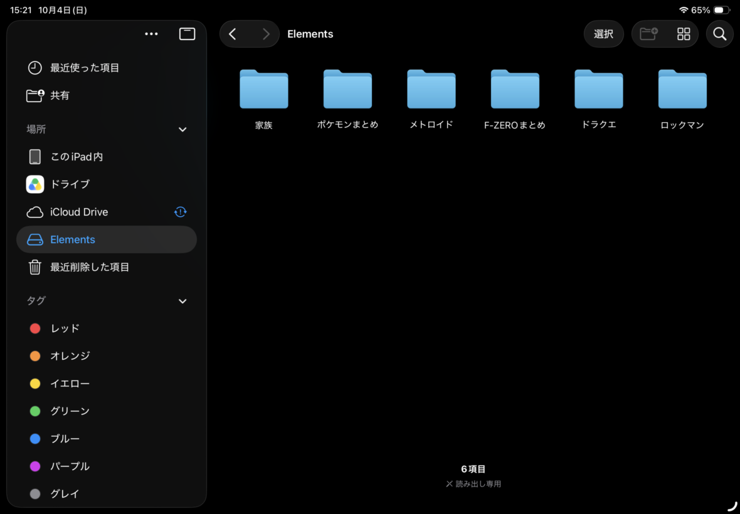This screenshot has width=740, height=514.
Task: Select the イエロー tag
Action: [x=107, y=384]
